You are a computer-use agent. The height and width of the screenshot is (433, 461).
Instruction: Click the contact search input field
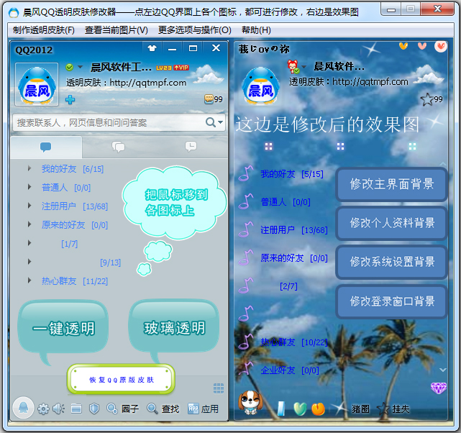coord(108,123)
